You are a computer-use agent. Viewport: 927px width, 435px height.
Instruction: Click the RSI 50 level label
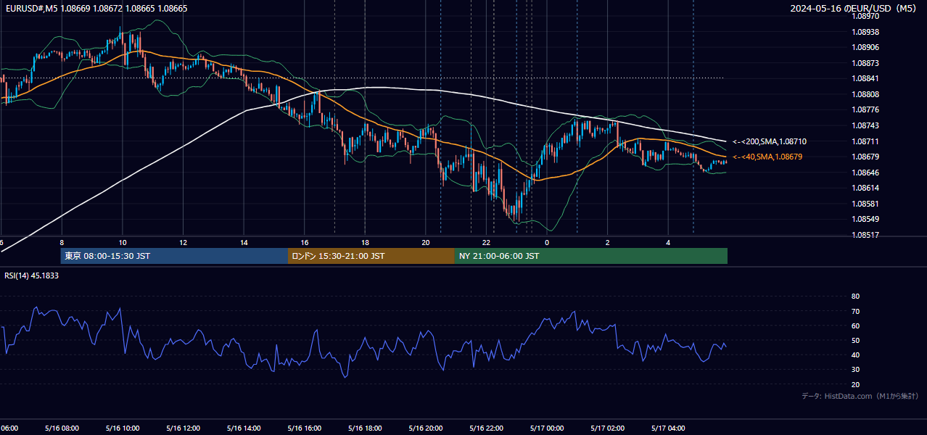[855, 340]
